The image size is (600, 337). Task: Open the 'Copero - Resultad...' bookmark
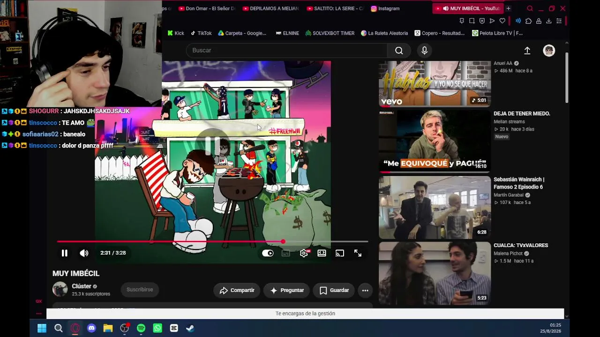(x=439, y=33)
